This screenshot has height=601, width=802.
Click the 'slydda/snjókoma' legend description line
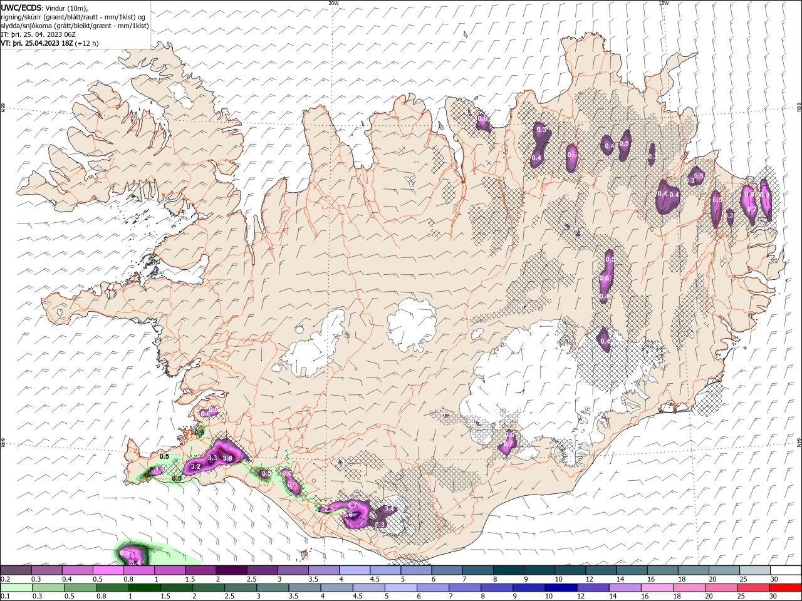coord(75,26)
